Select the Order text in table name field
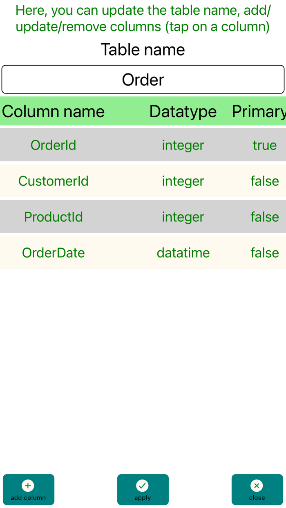 (143, 79)
